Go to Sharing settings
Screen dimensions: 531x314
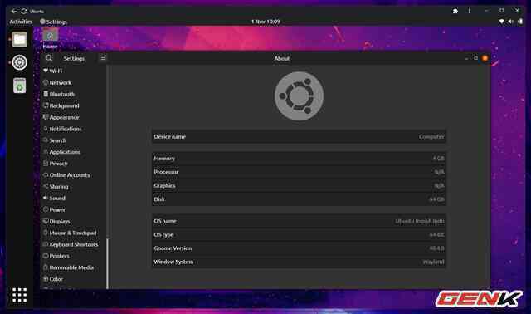click(x=74, y=186)
